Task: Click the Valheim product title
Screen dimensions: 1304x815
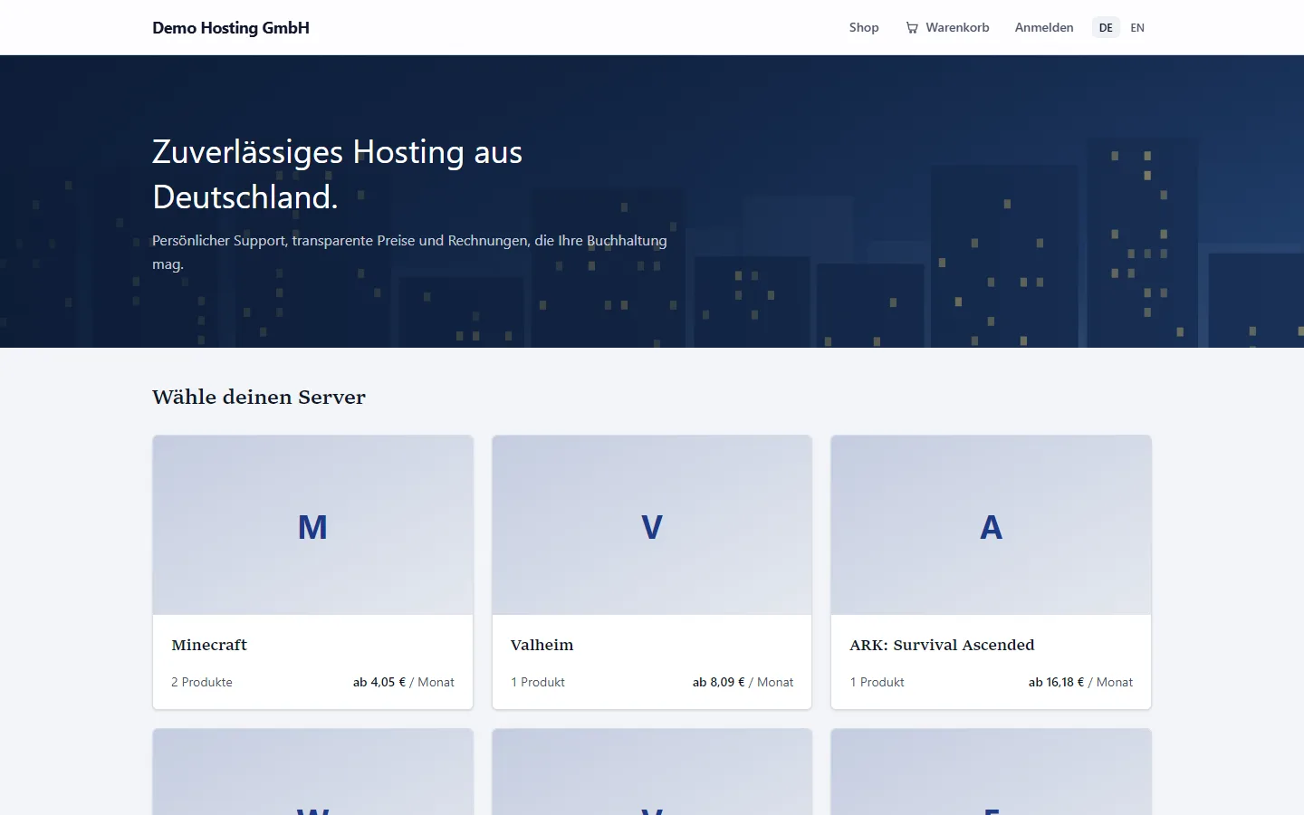Action: 542,645
